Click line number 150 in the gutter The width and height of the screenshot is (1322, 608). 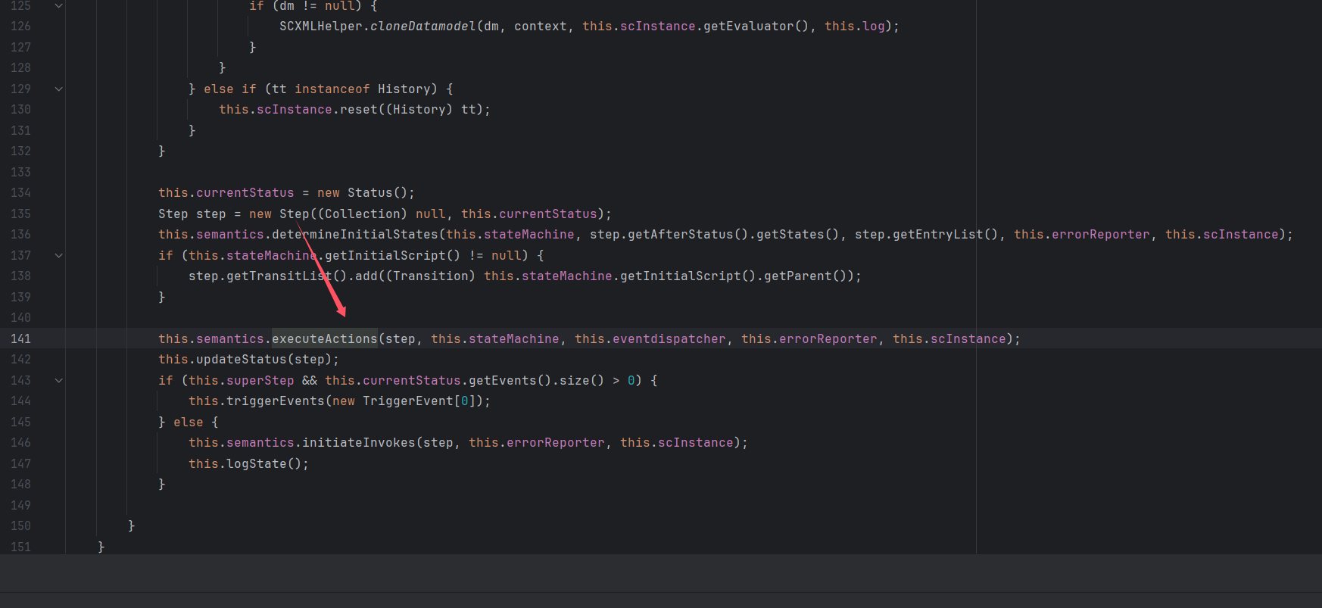(20, 525)
